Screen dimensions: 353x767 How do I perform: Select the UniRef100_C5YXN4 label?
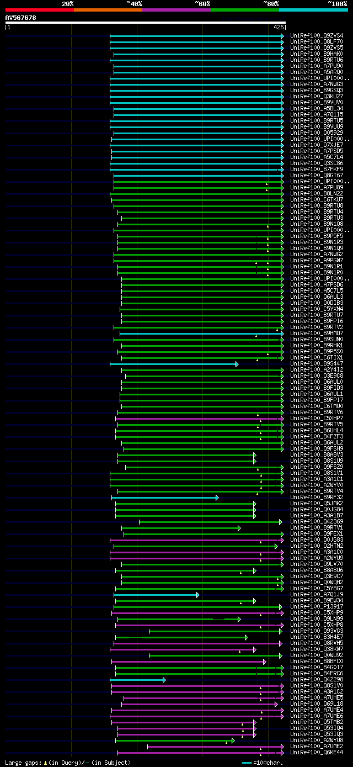(x=317, y=309)
